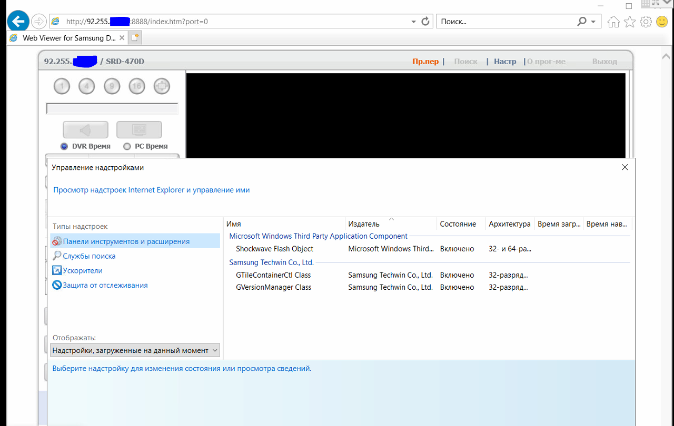The height and width of the screenshot is (426, 674).
Task: Open the Настр settings menu
Action: pyautogui.click(x=504, y=62)
